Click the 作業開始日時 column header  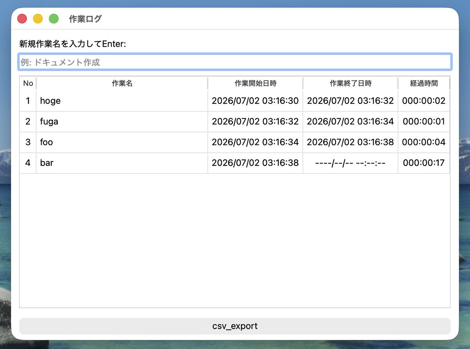[x=255, y=83]
